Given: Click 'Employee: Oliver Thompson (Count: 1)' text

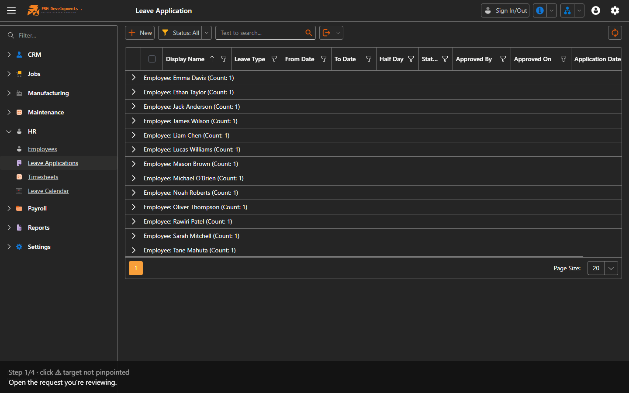Looking at the screenshot, I should tap(195, 207).
